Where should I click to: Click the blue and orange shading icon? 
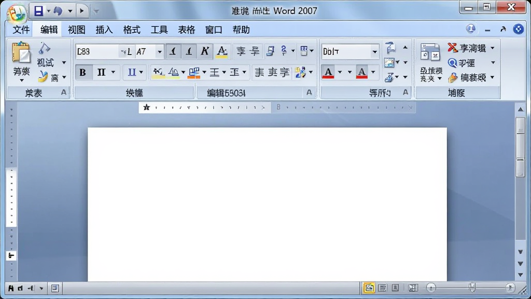coord(194,72)
